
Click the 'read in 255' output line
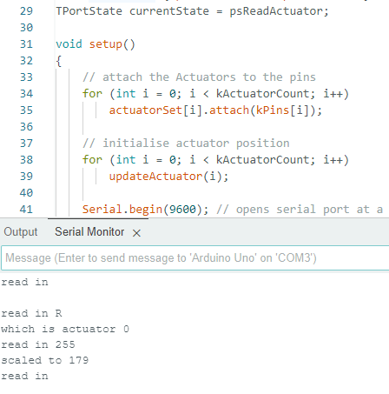click(x=38, y=344)
